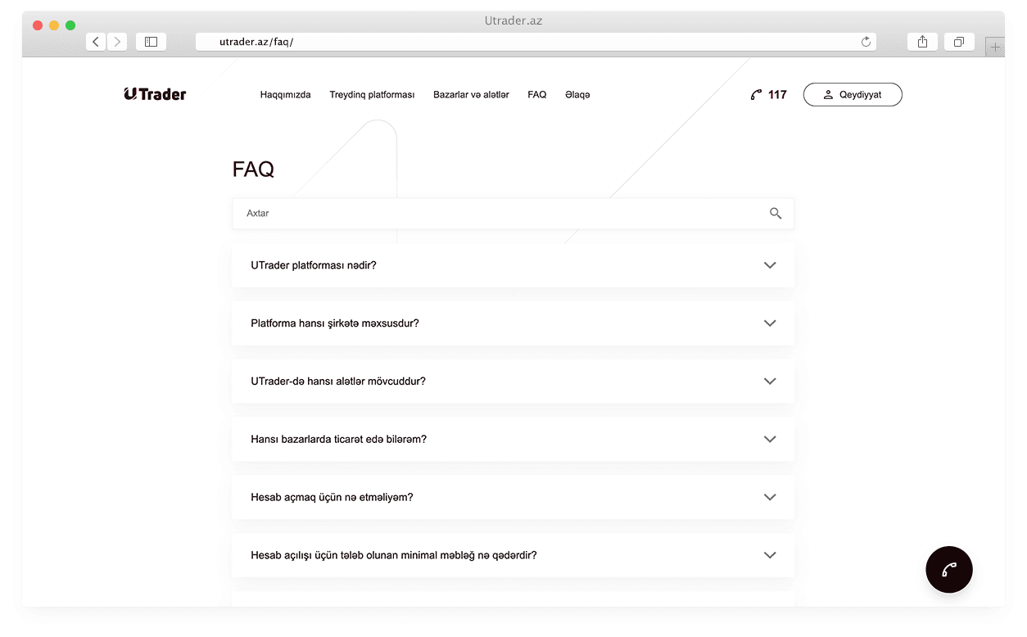Open the 'Hesab açmaq üçün nə etməliyəm?' answer
The width and height of the screenshot is (1027, 637).
pos(769,497)
